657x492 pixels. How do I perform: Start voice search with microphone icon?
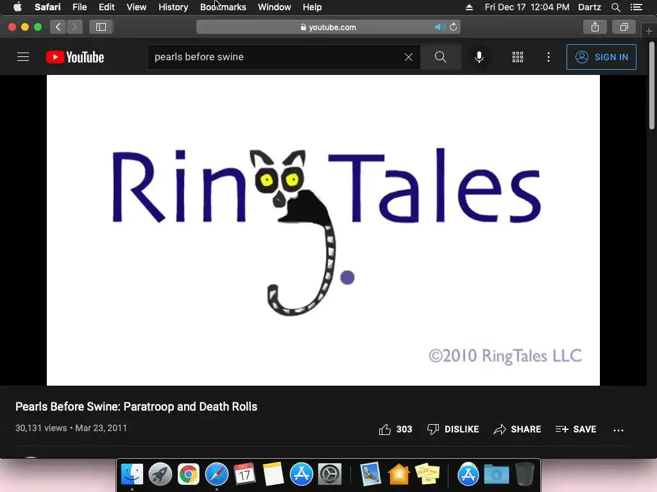pos(479,57)
